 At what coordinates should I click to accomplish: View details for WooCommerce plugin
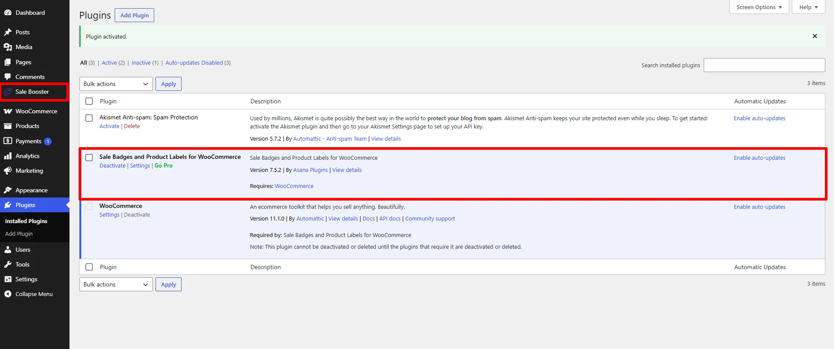point(343,218)
